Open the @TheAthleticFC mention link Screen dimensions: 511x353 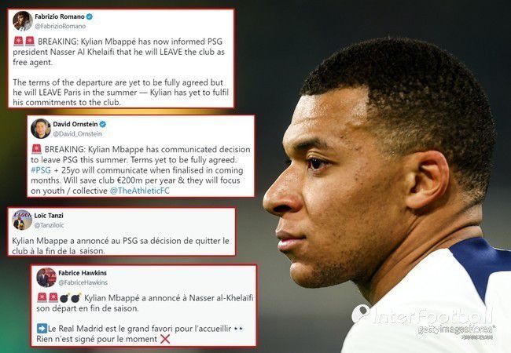coord(139,191)
